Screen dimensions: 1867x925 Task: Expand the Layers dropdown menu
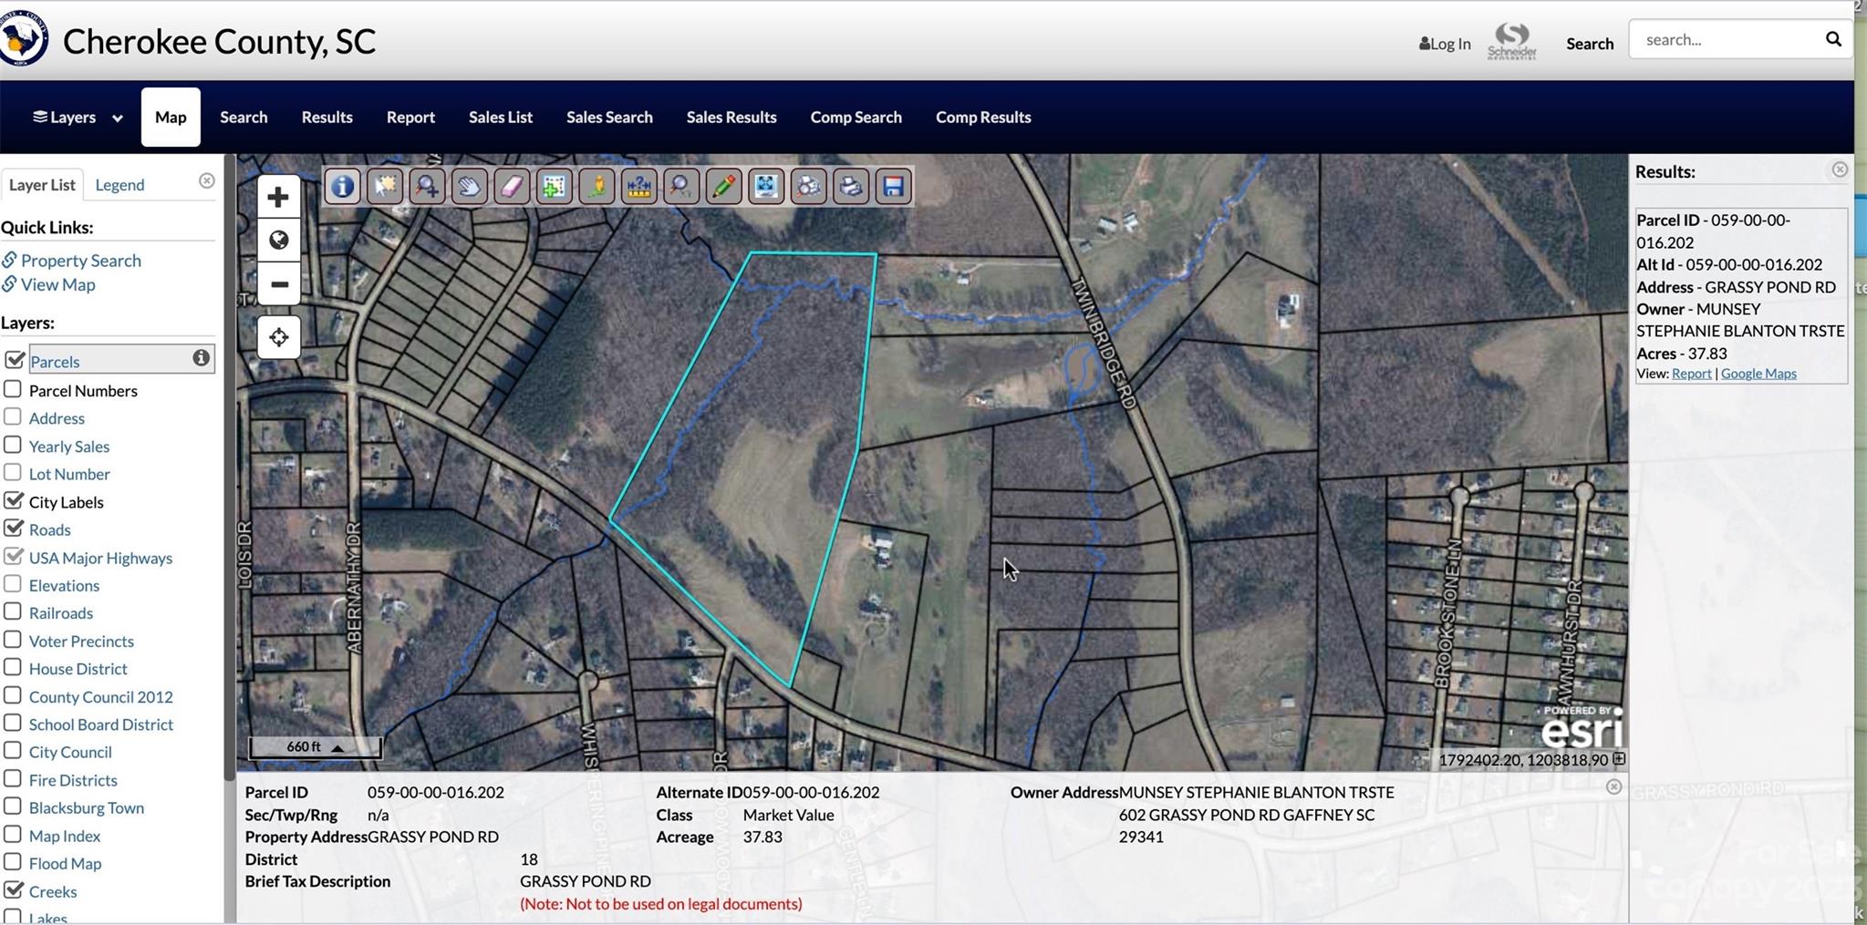pyautogui.click(x=78, y=117)
